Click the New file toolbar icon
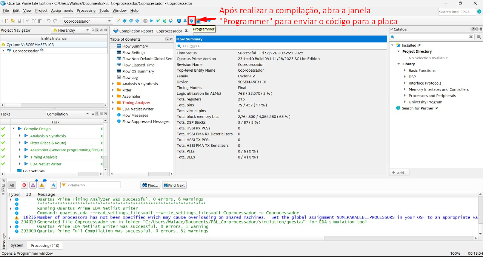Viewport: 483px width, 257px height. pyautogui.click(x=6, y=21)
